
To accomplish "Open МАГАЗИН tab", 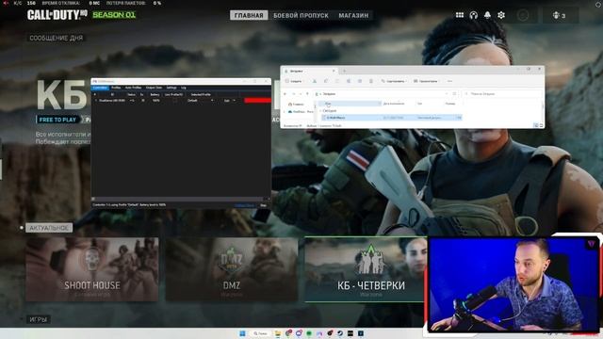I will tap(353, 15).
